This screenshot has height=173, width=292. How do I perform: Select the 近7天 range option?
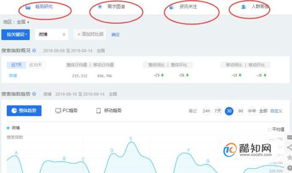point(16,65)
